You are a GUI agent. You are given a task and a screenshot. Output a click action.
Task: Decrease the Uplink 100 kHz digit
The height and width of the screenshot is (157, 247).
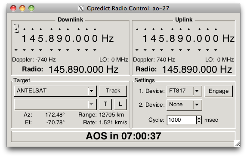click(x=172, y=50)
